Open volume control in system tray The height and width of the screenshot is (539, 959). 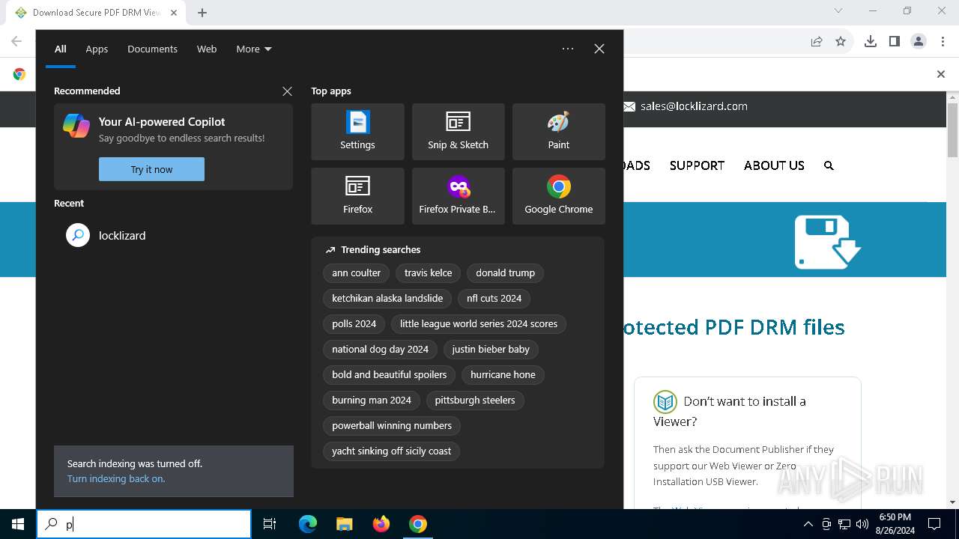click(x=862, y=524)
